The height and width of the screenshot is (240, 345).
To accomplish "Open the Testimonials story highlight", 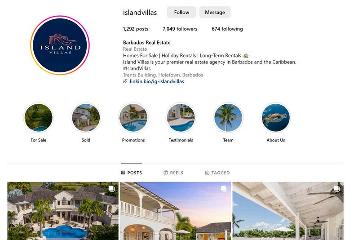I will [x=181, y=118].
